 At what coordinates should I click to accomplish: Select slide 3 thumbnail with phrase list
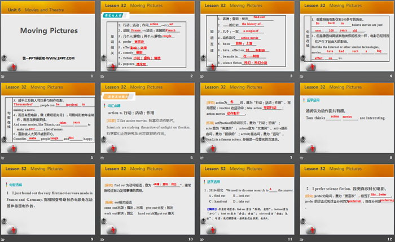click(247, 36)
